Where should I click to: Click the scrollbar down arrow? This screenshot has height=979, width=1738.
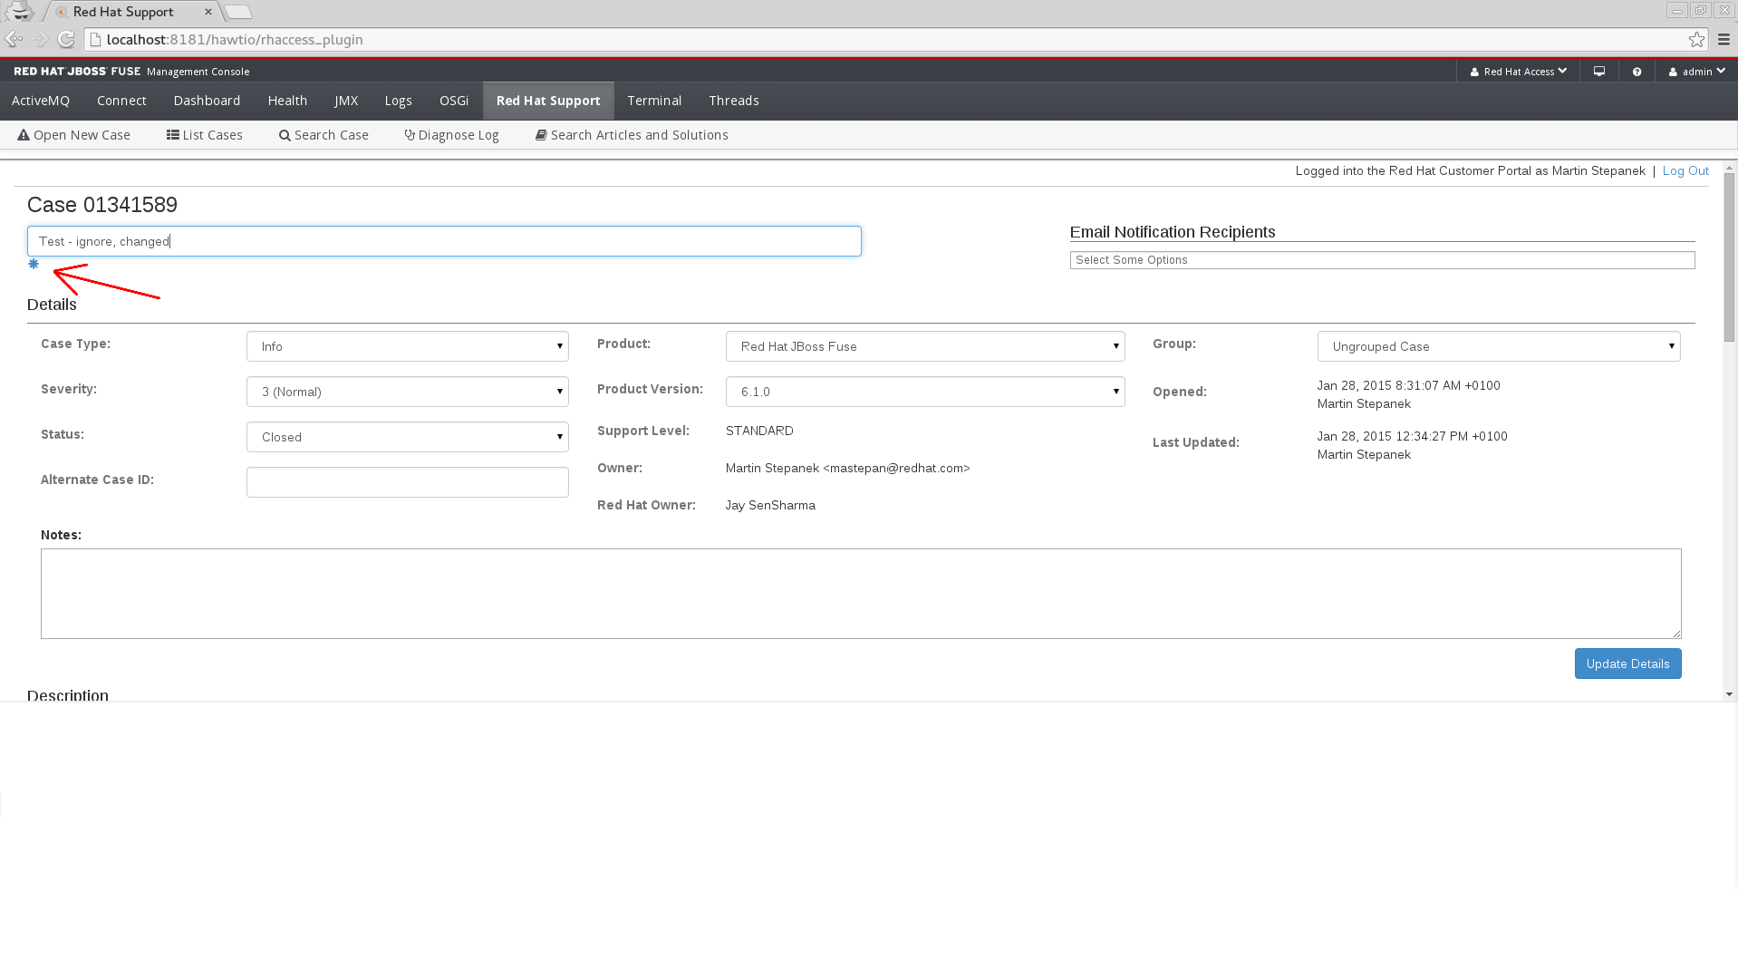pyautogui.click(x=1729, y=694)
